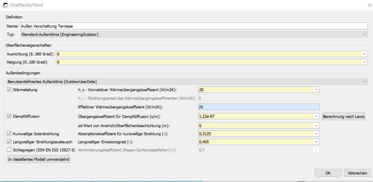
Task: Open the Langwelliger Emissionsgrad dropdown arrow
Action: (x=316, y=142)
